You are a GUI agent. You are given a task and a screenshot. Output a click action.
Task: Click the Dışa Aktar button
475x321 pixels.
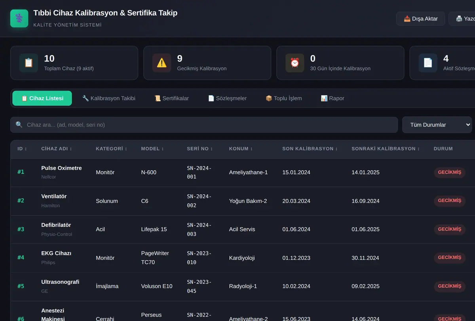[x=421, y=19]
